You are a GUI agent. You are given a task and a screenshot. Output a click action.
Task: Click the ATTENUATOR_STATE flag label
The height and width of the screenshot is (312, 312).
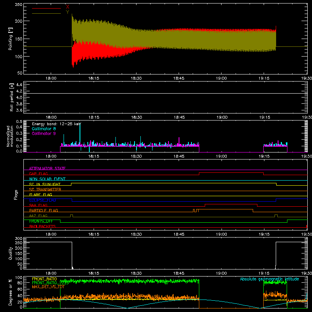(x=47, y=168)
